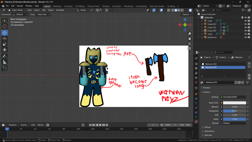The image size is (252, 142).
Task: Play animation forward
Action: tap(100, 125)
